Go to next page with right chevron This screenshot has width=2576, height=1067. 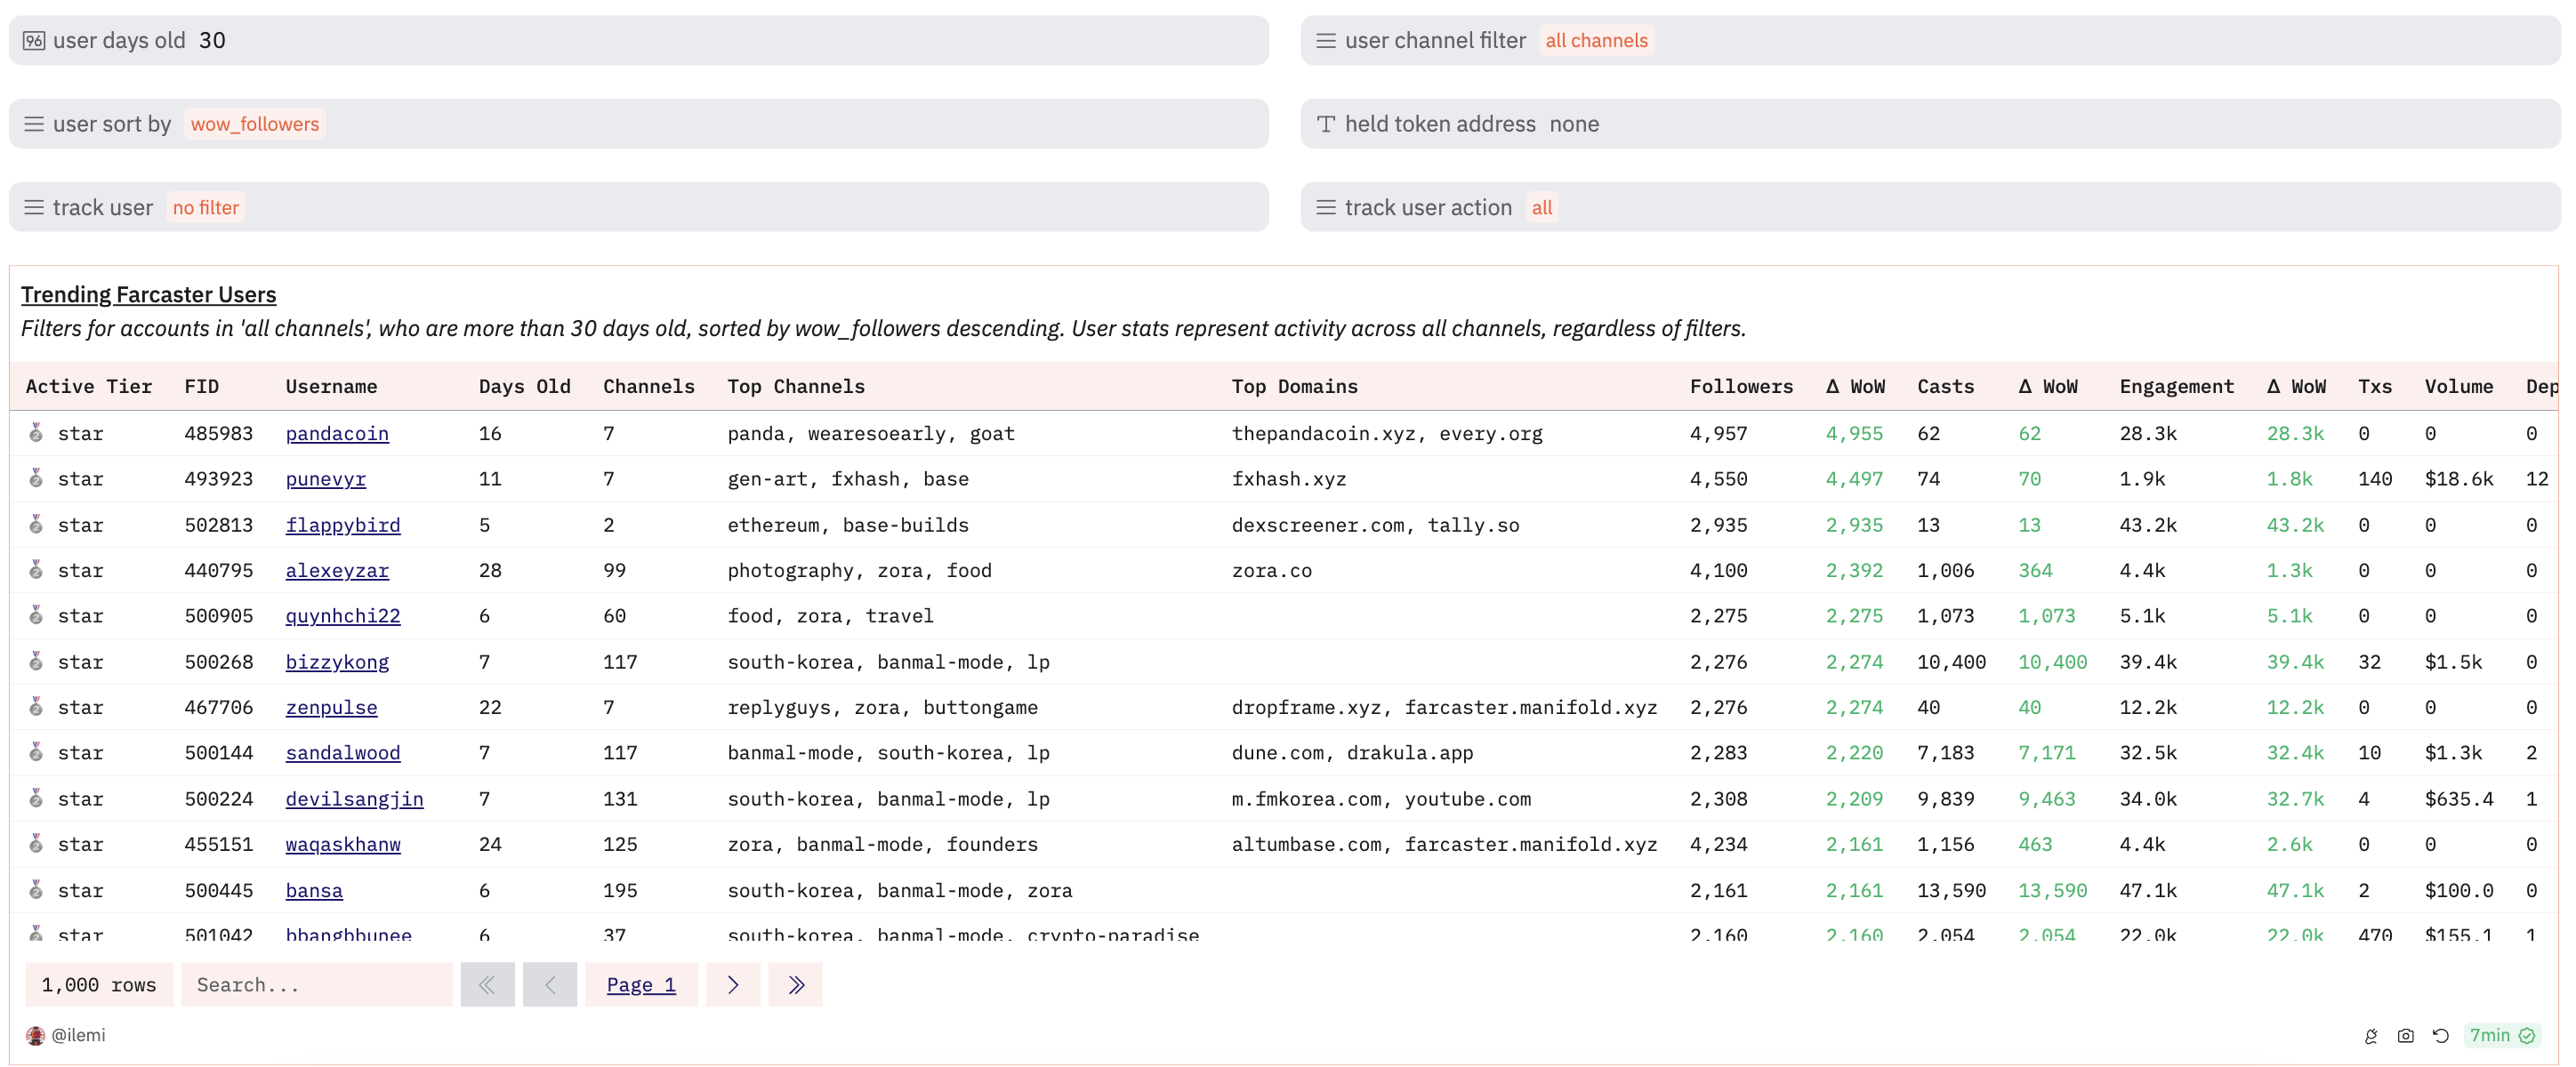(x=733, y=985)
